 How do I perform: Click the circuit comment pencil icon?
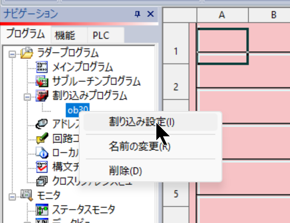(x=42, y=138)
